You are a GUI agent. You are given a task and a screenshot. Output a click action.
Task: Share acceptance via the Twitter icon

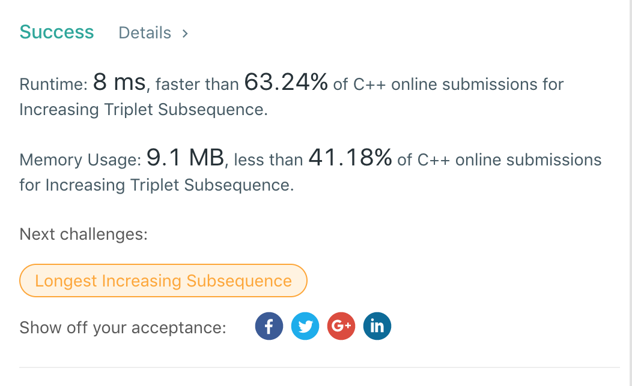coord(305,327)
